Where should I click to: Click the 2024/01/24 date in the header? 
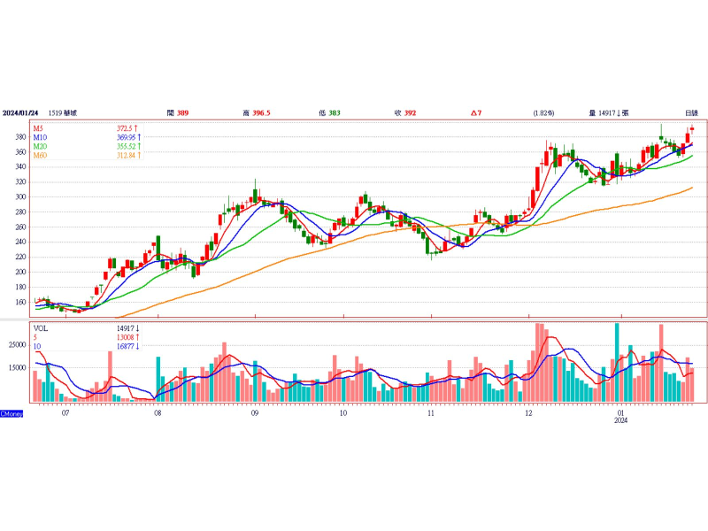click(x=21, y=113)
